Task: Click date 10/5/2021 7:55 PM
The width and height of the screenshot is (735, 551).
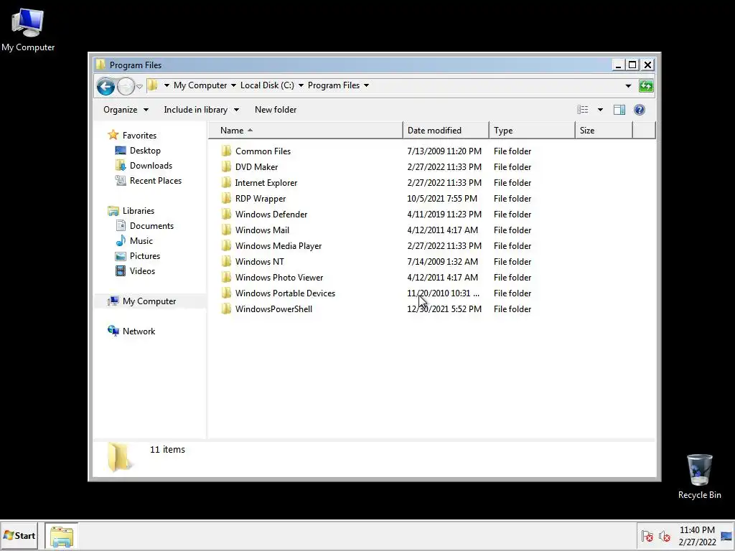Action: [x=442, y=198]
